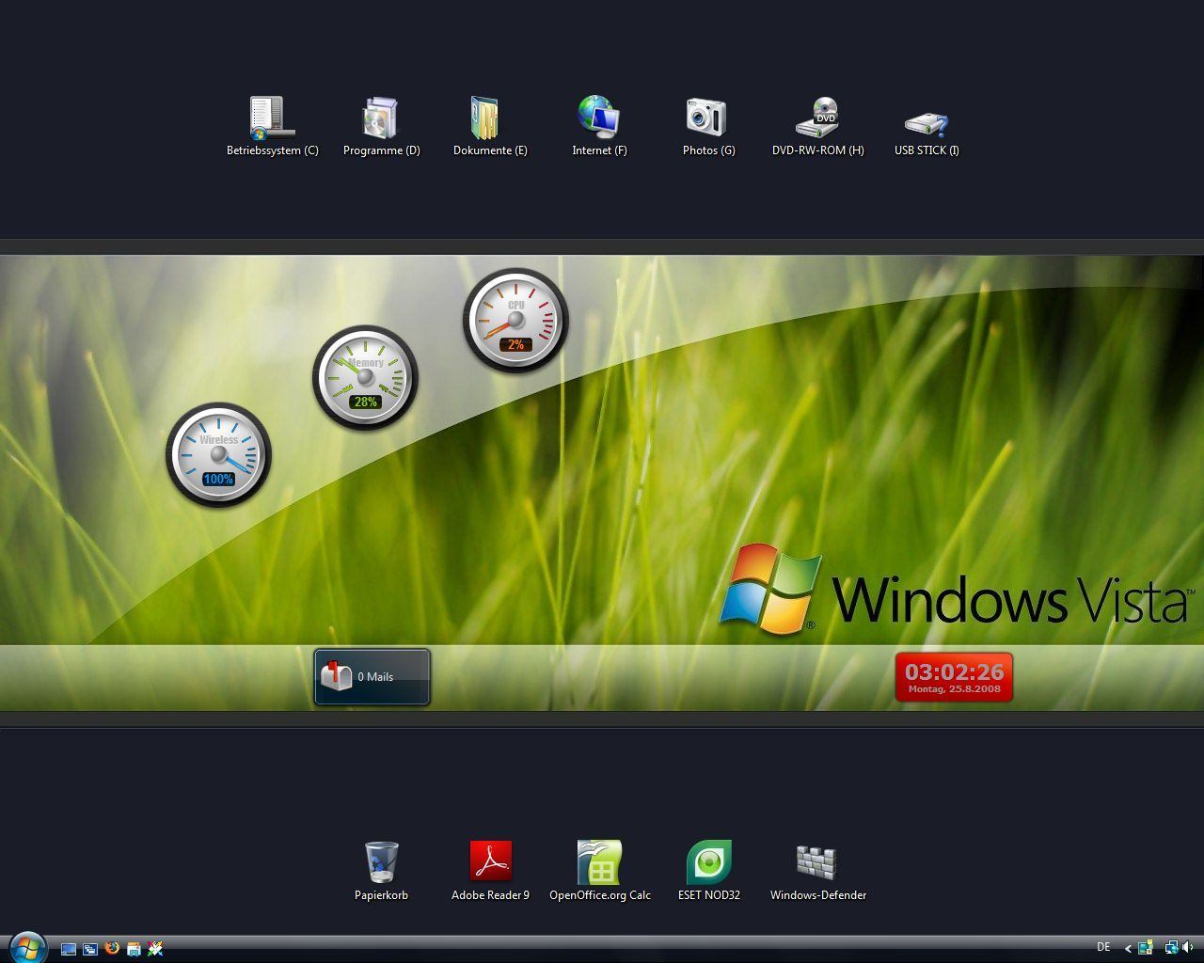This screenshot has width=1204, height=963.
Task: Open the DVD-RW-ROM (H) drive icon
Action: (x=817, y=126)
